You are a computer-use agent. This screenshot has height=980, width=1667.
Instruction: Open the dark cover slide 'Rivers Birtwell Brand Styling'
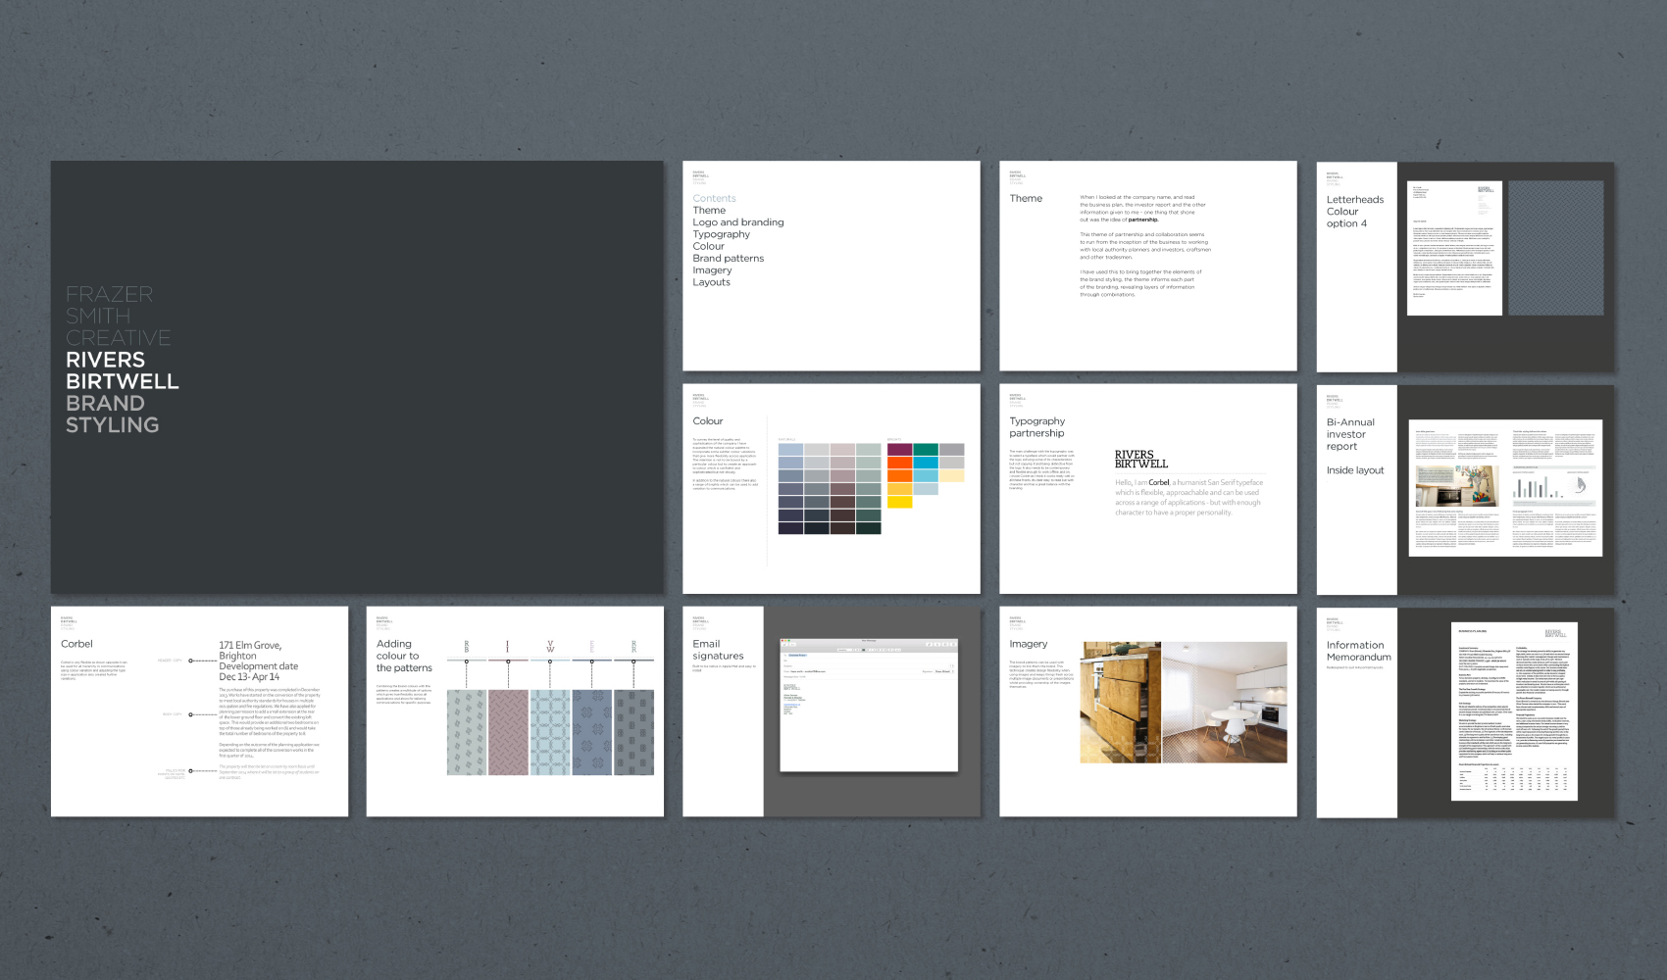[357, 376]
